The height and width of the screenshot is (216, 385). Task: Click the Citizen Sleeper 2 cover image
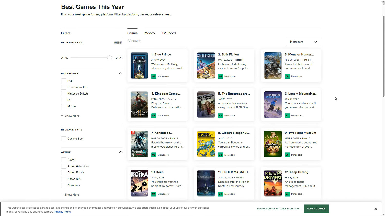206,144
